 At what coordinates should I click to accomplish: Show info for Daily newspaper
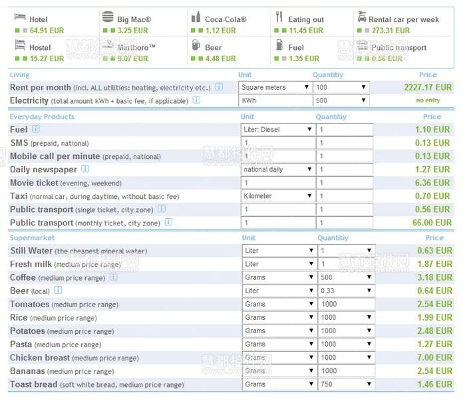point(85,170)
